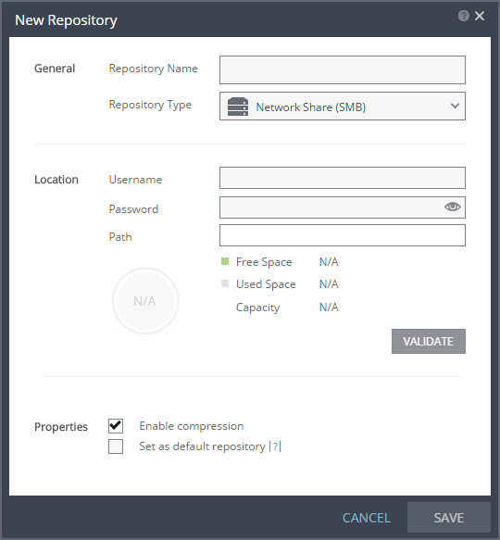Click the chevron arrow of Repository Type

(455, 107)
